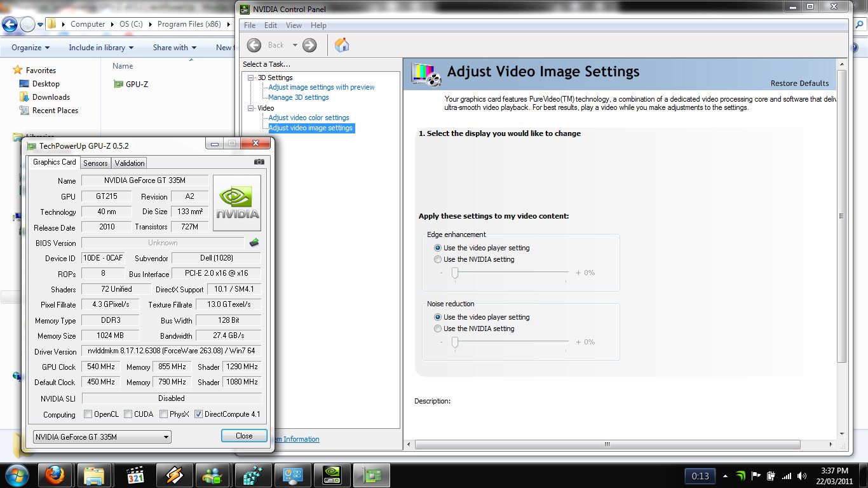Click the Edge enhancement slider handle
The height and width of the screenshot is (488, 868).
455,273
